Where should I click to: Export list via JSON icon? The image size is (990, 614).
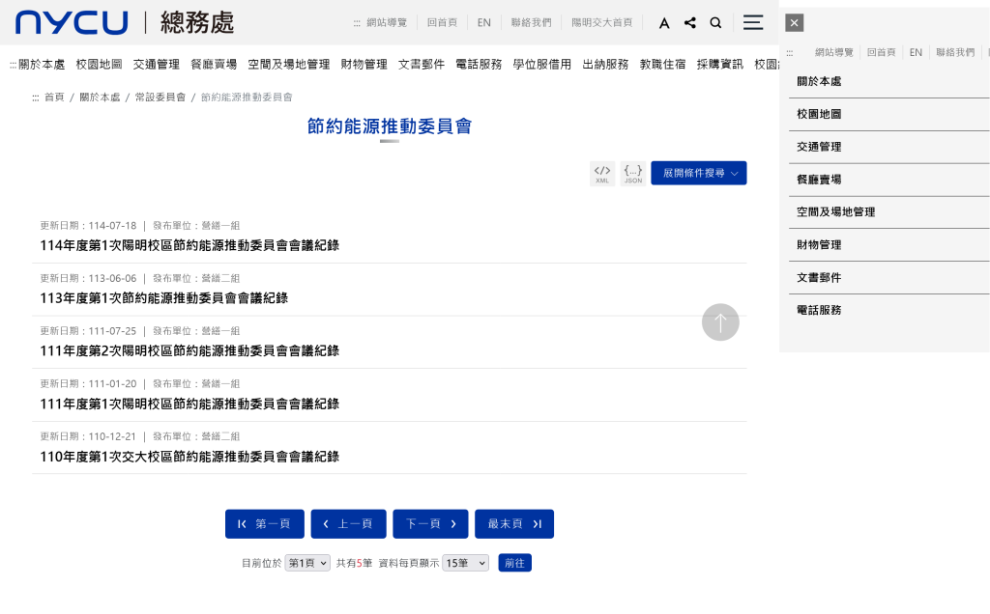[x=633, y=173]
